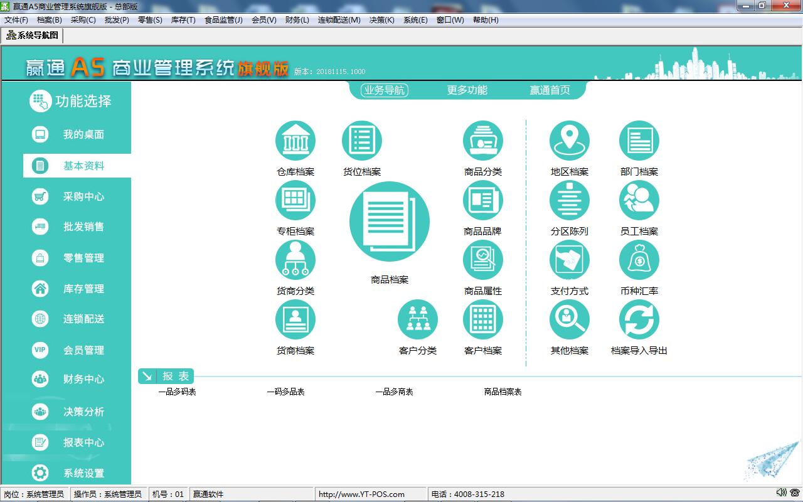The image size is (803, 502).
Task: Open the 一品多码表 report link
Action: click(x=177, y=392)
